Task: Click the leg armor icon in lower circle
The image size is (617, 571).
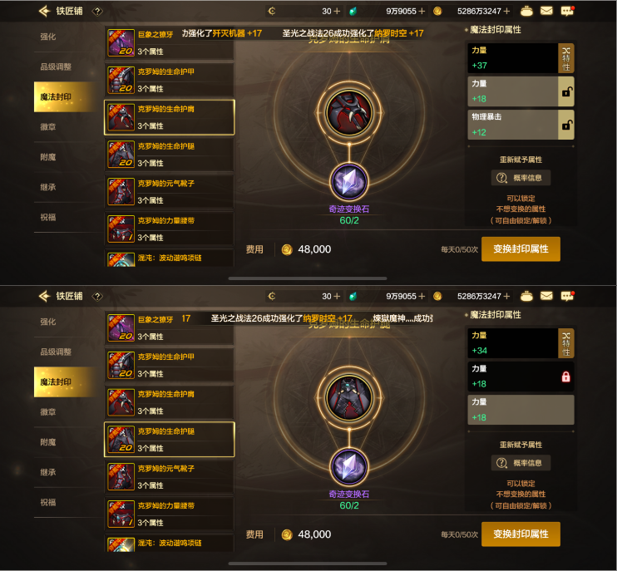Action: 349,397
